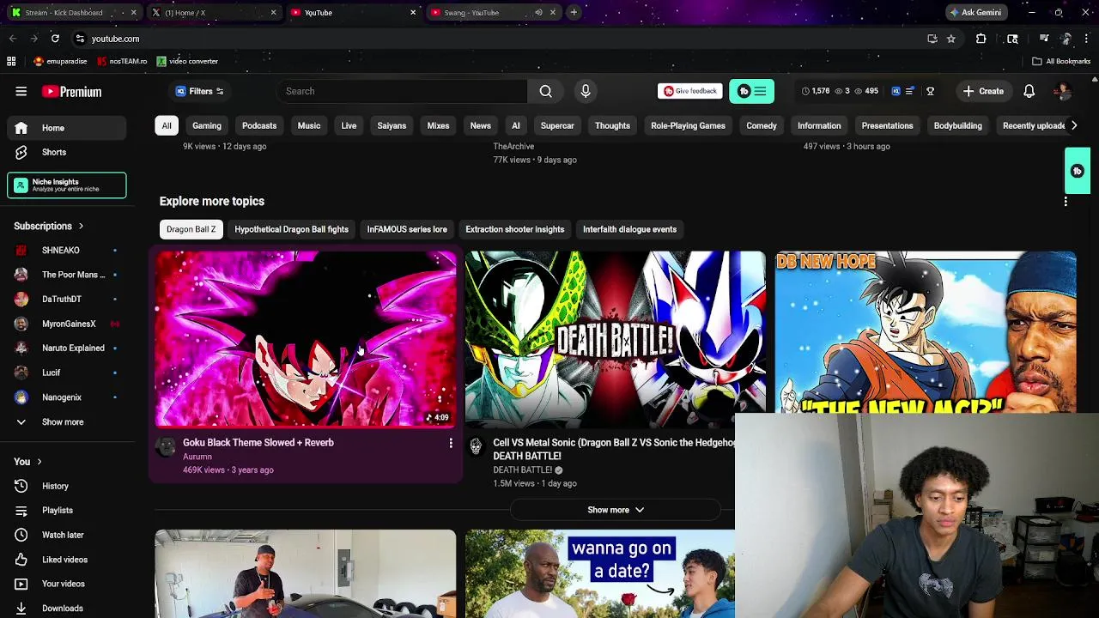Click the Create button
1099x618 pixels.
pos(983,91)
